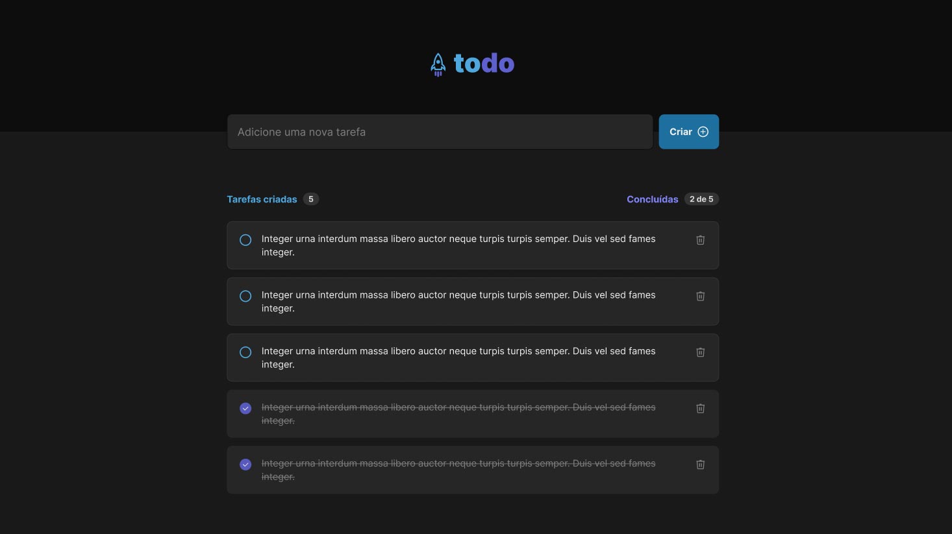
Task: Click the Criar button
Action: coord(688,132)
